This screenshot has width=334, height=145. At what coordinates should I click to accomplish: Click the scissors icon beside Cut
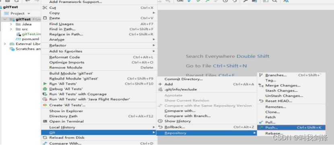(45, 8)
